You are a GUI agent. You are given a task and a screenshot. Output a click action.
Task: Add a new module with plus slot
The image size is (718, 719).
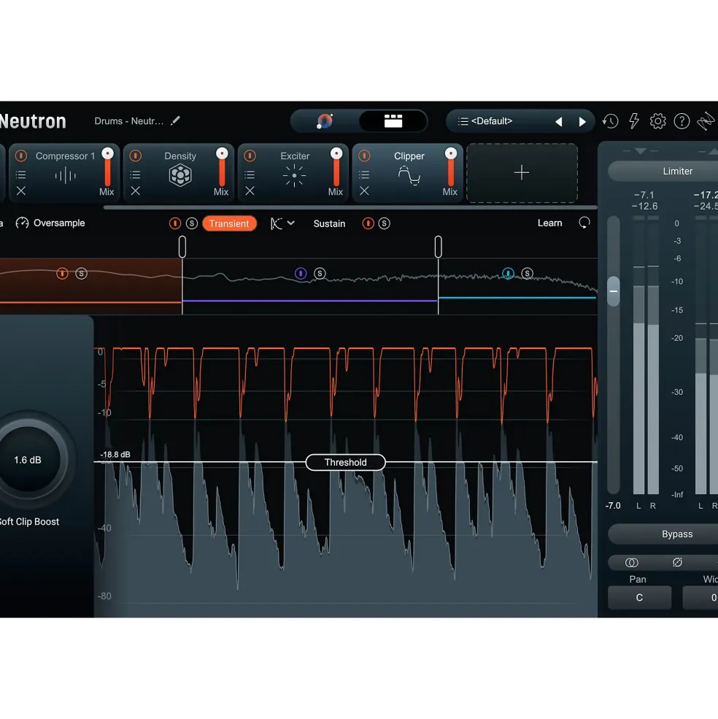point(522,173)
